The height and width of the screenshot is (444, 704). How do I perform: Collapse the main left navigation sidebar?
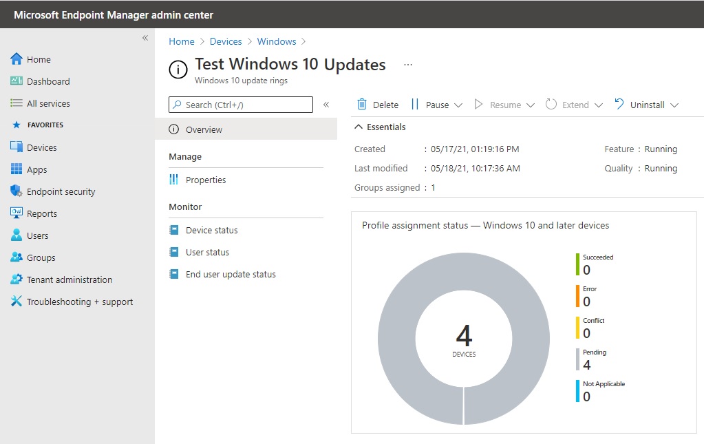pos(145,38)
